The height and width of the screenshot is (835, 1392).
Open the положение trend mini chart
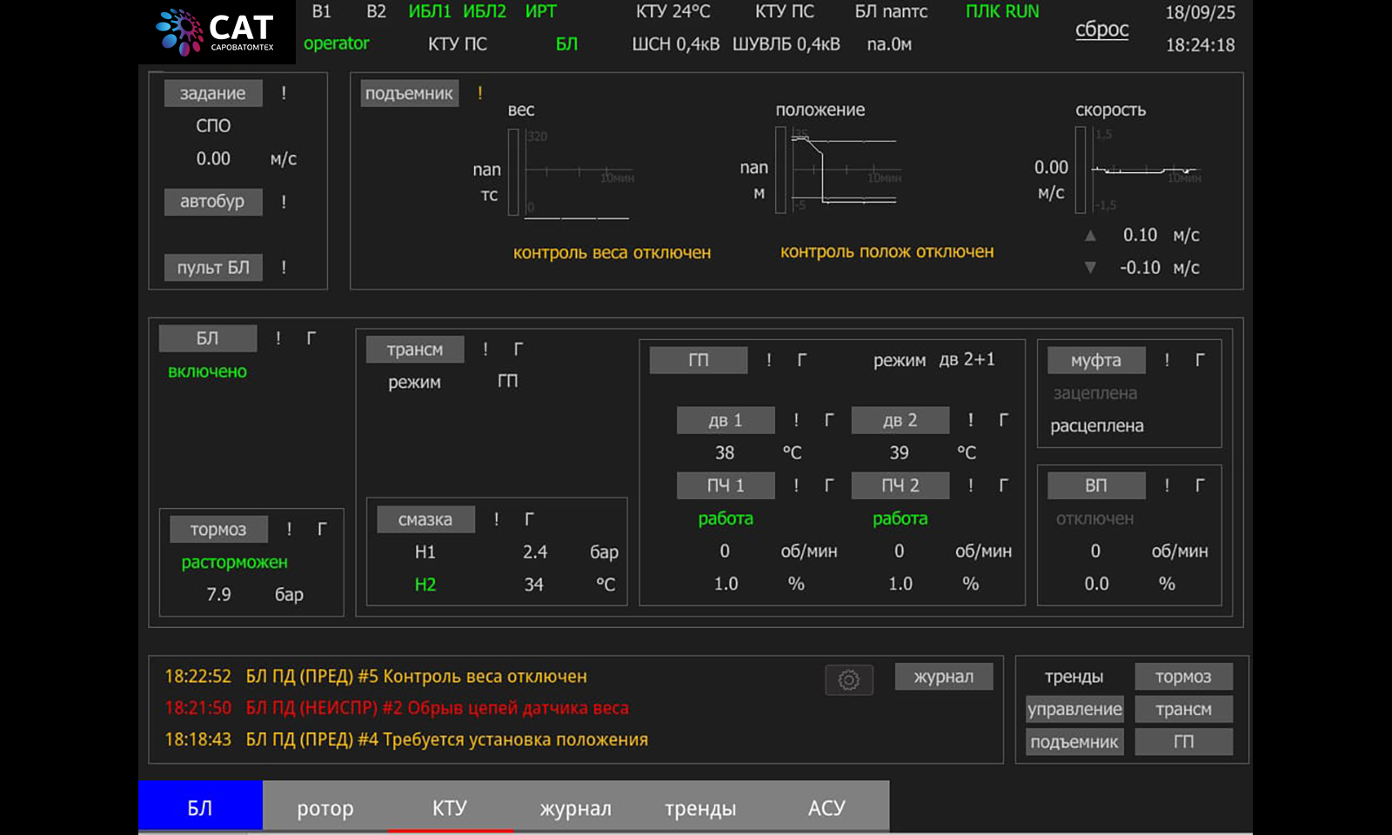(x=847, y=170)
